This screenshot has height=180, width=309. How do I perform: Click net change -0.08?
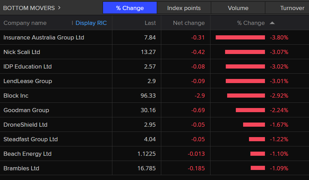tap(198, 66)
